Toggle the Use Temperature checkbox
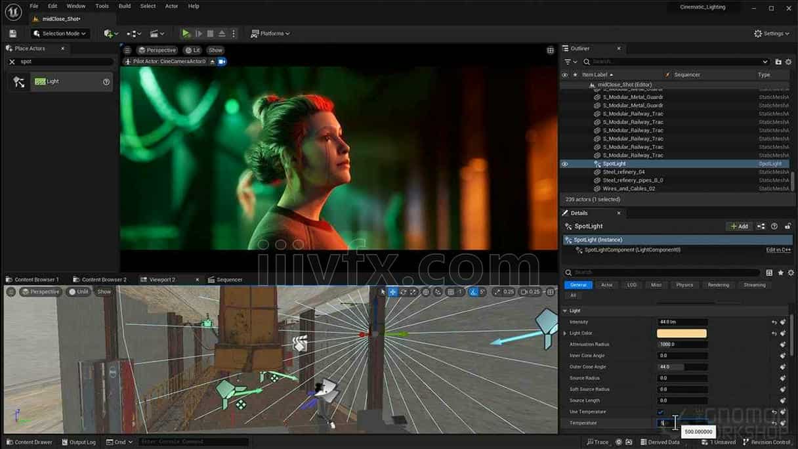This screenshot has height=449, width=798. coord(661,412)
